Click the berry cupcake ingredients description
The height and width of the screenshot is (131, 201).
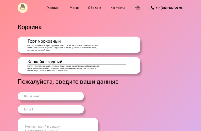[x=63, y=68]
